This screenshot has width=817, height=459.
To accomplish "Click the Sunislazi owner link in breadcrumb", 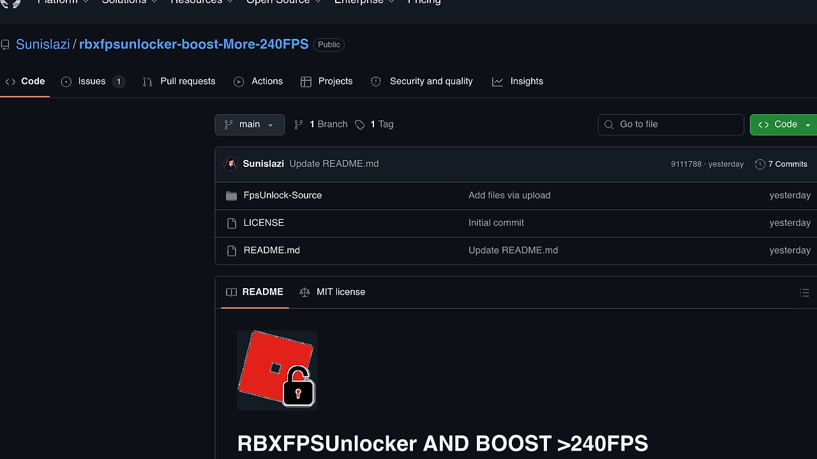I will coord(43,44).
